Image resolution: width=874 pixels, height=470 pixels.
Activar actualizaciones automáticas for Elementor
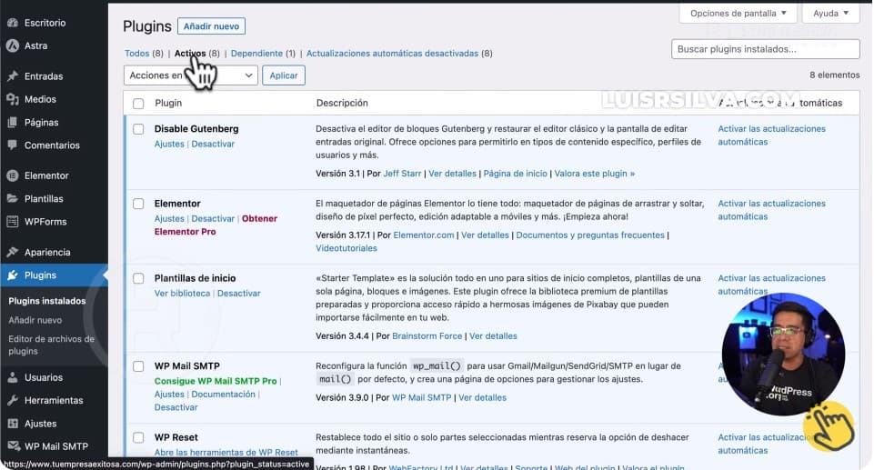click(x=771, y=210)
